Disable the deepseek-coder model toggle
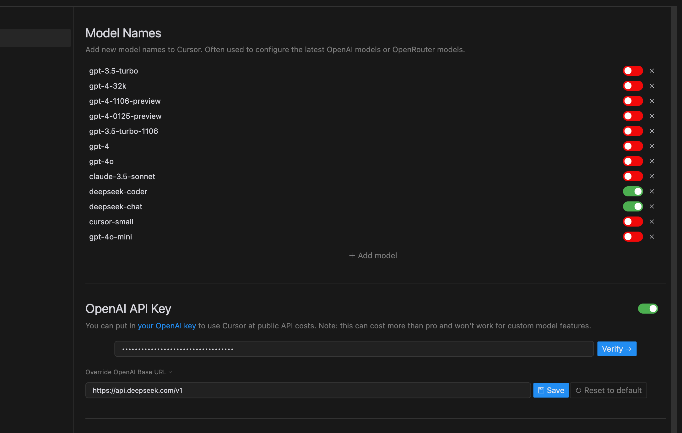The width and height of the screenshot is (682, 433). point(633,191)
